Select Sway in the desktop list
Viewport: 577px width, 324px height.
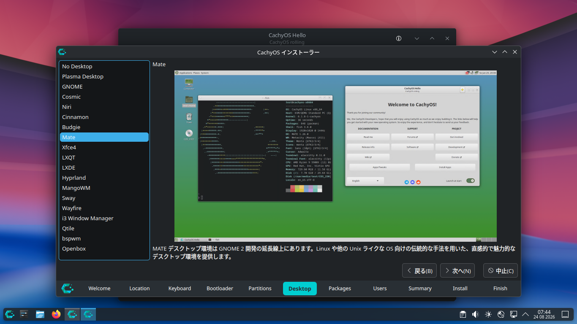tap(104, 198)
